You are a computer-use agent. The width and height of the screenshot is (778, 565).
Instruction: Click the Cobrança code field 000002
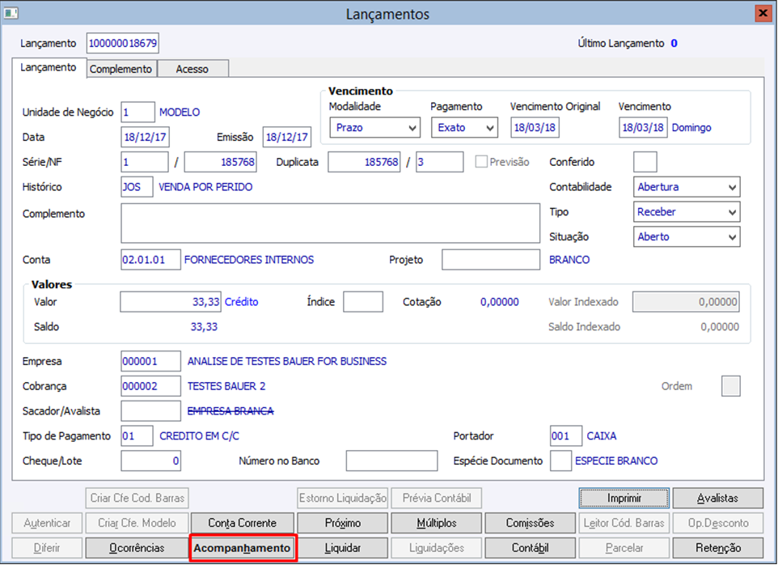pos(150,386)
